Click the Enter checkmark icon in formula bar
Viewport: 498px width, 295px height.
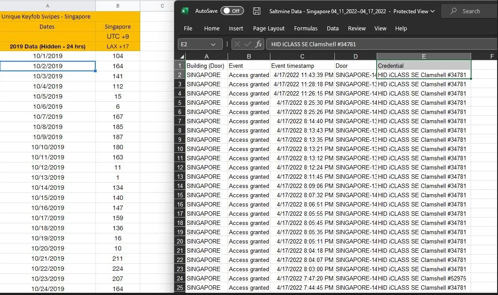(248, 44)
